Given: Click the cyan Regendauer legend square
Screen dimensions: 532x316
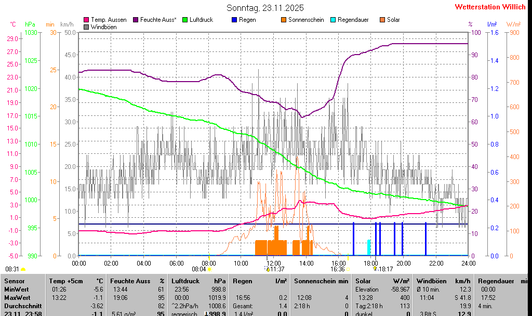Looking at the screenshot, I should click(333, 20).
